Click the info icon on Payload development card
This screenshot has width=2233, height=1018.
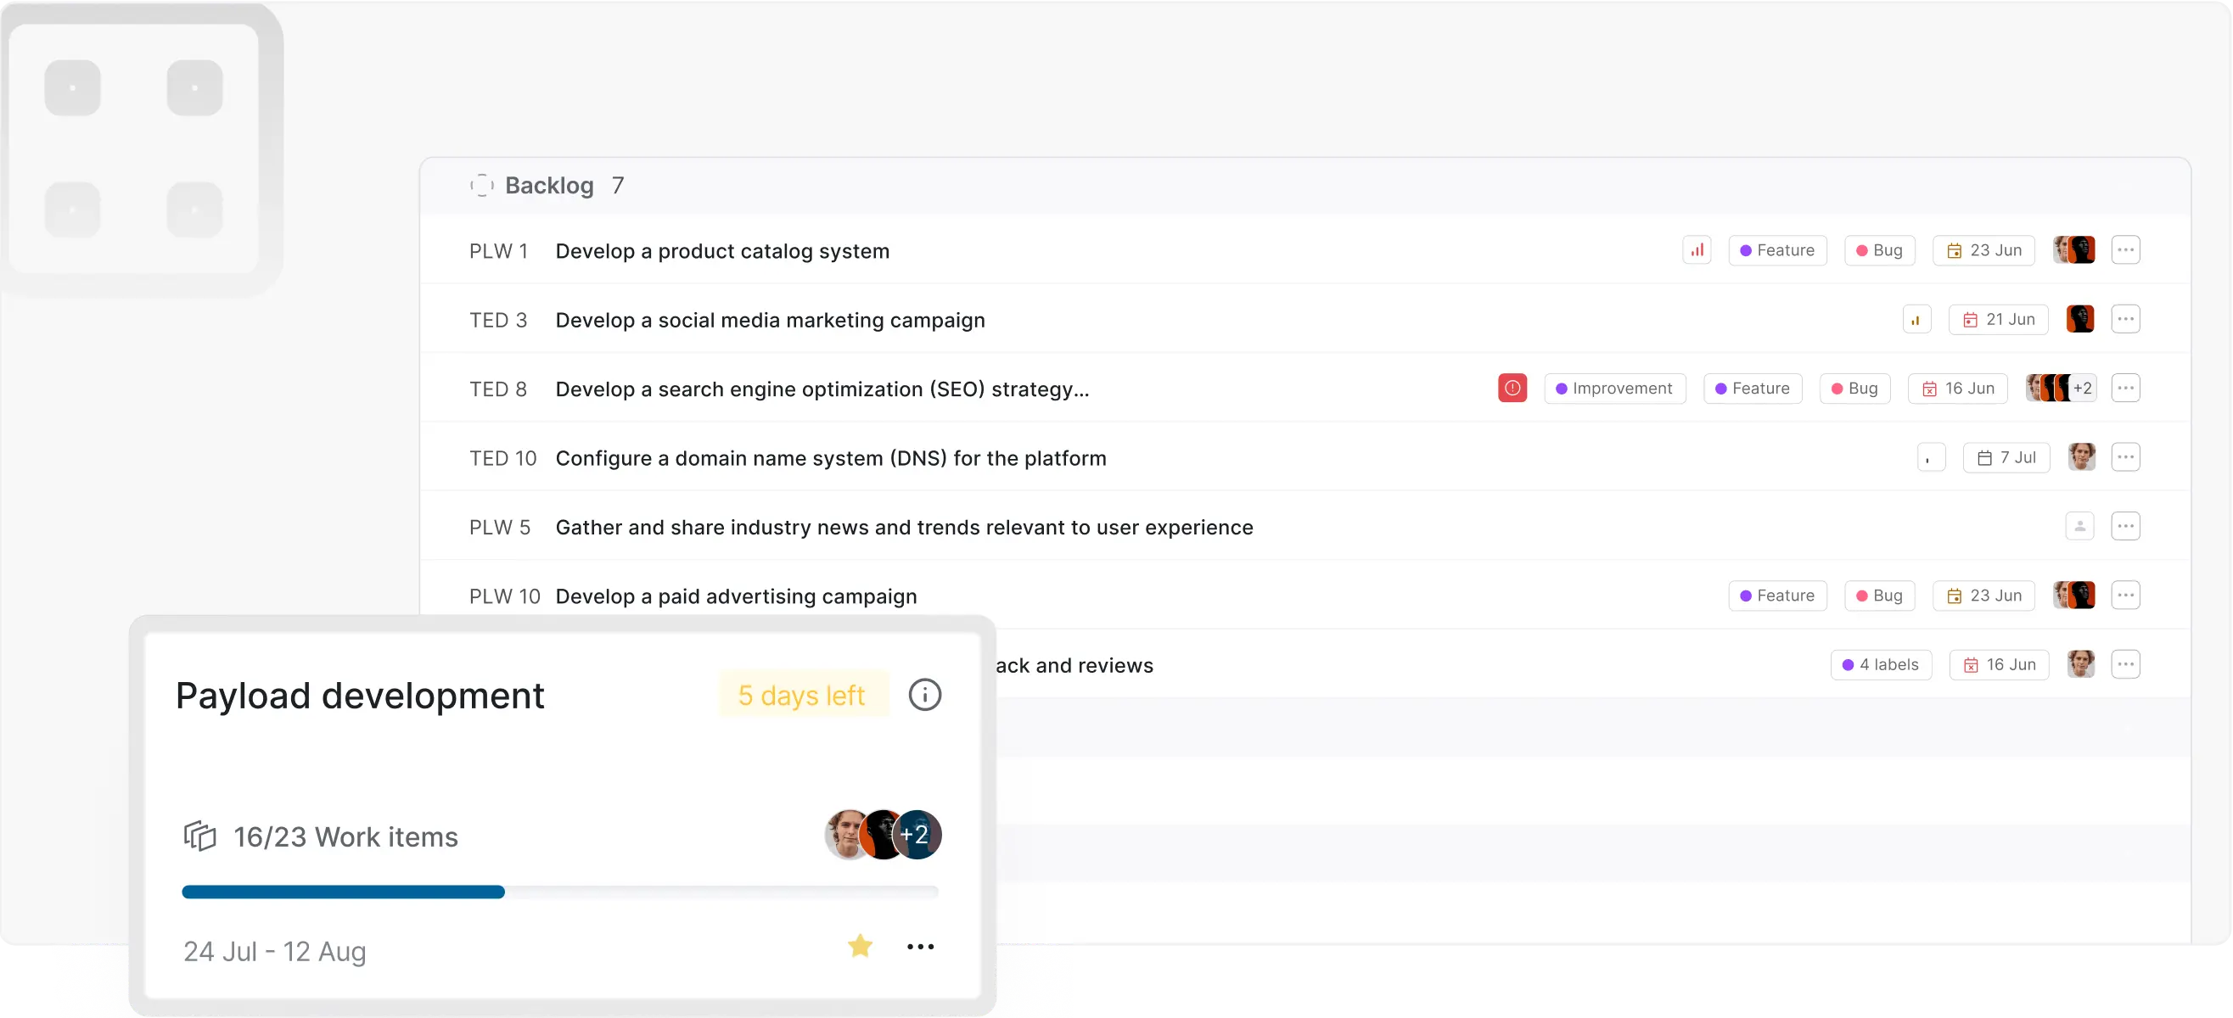[924, 695]
